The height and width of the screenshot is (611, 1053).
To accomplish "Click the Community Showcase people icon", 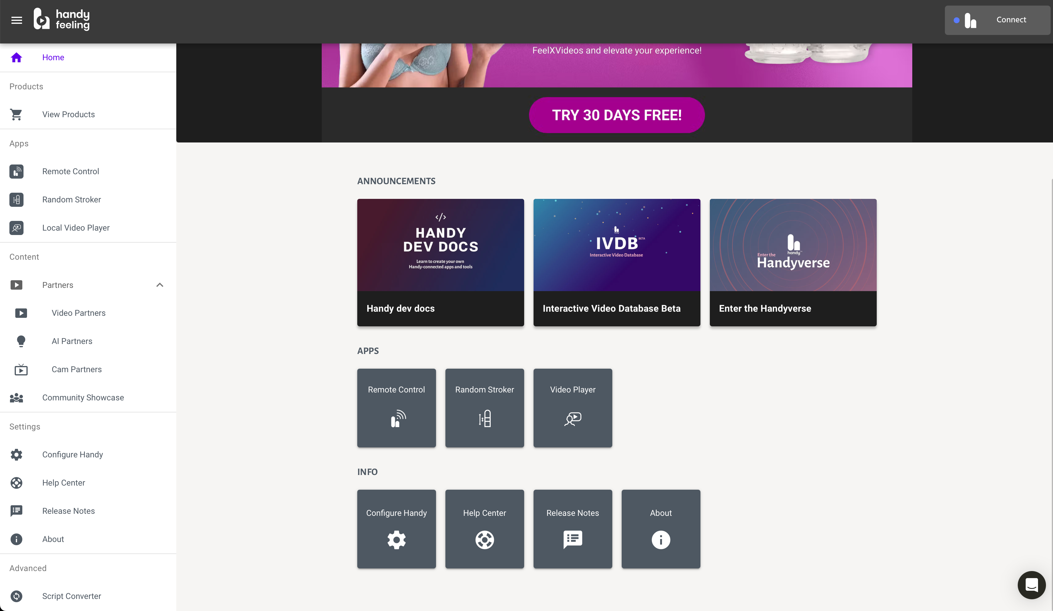I will 16,397.
